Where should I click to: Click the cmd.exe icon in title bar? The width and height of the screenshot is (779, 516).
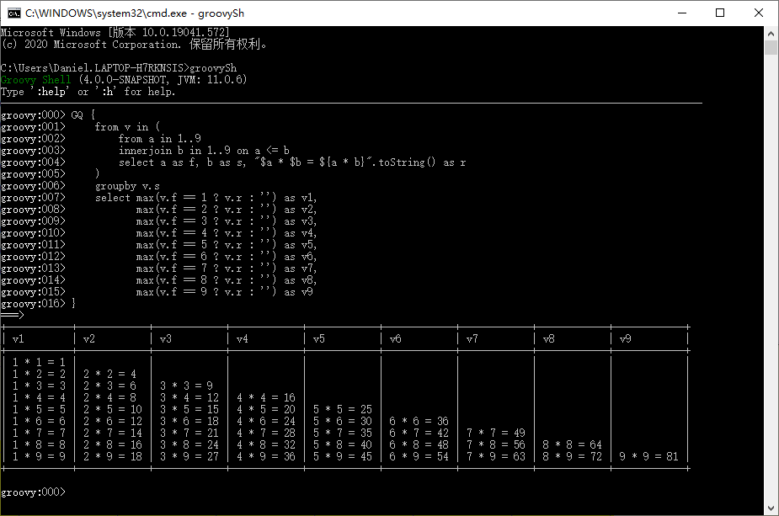[14, 13]
